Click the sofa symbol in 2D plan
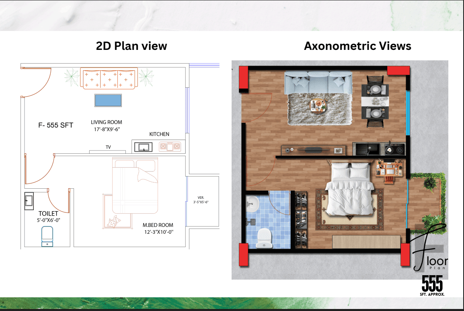 (x=109, y=78)
